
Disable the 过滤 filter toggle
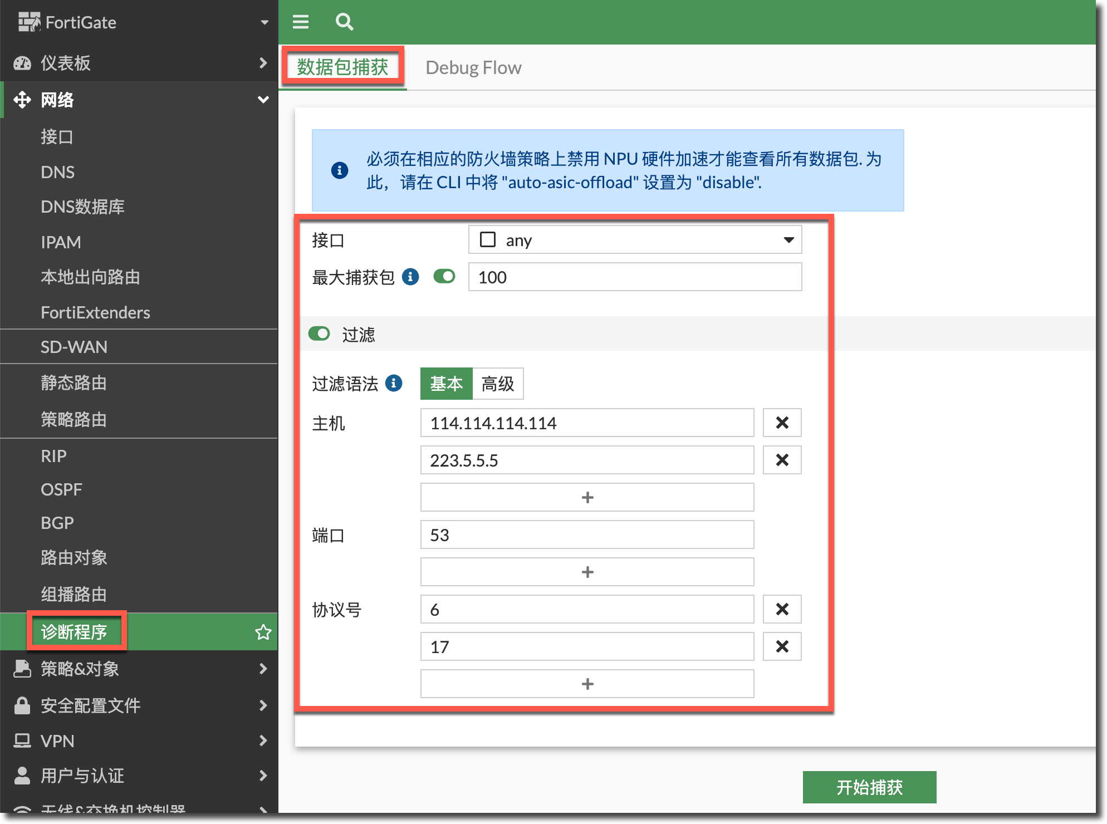click(319, 334)
